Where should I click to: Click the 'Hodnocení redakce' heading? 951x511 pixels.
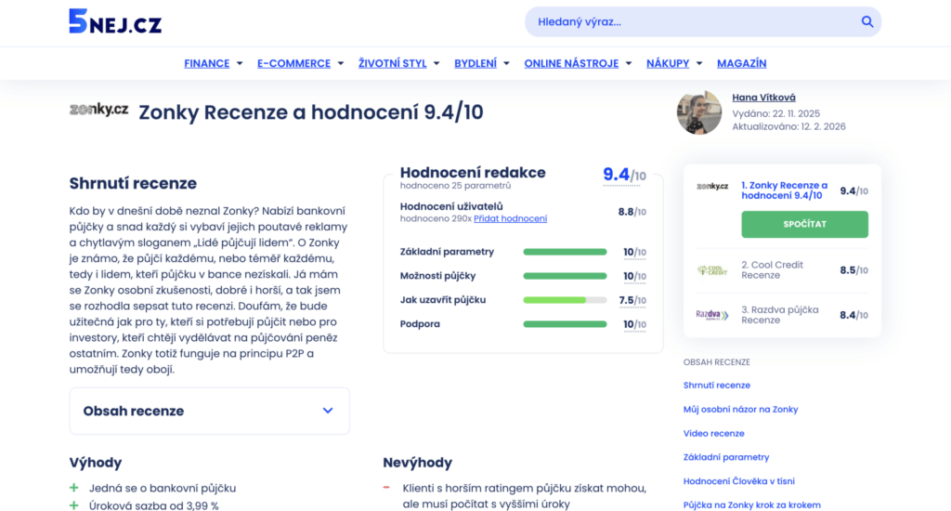coord(473,173)
